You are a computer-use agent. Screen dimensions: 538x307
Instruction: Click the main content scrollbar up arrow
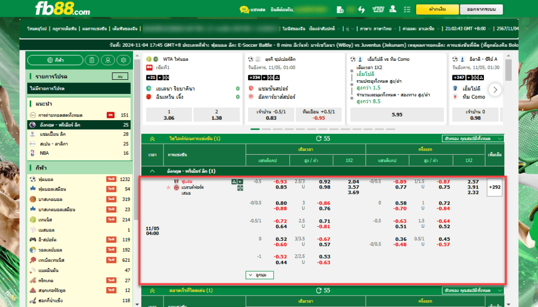509,56
